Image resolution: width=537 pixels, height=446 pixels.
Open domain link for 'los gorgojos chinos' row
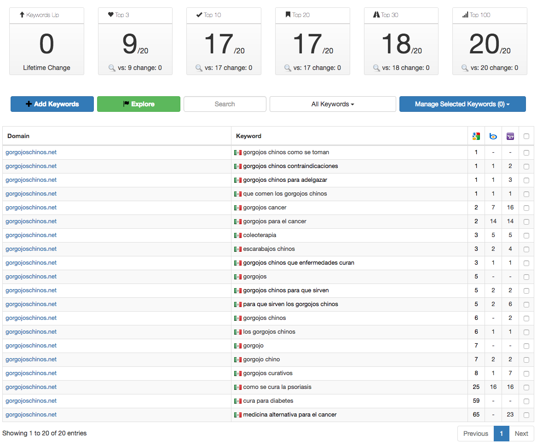[31, 331]
